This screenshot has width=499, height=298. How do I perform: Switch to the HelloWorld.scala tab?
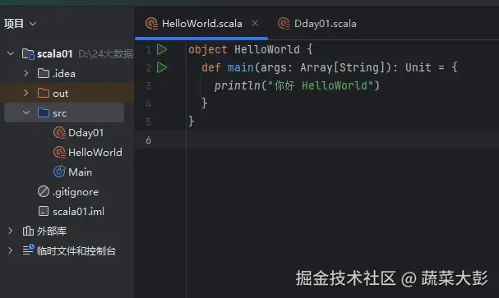201,24
